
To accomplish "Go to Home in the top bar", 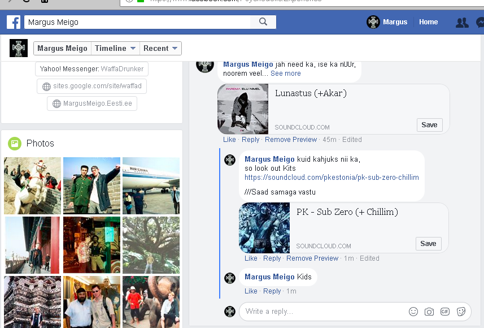I will point(429,22).
